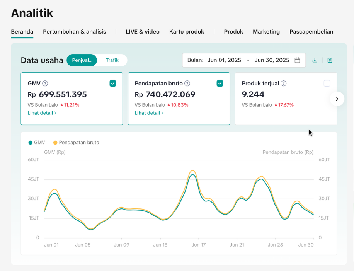
Task: Switch to Pertumbuhan & analisis tab
Action: point(75,32)
